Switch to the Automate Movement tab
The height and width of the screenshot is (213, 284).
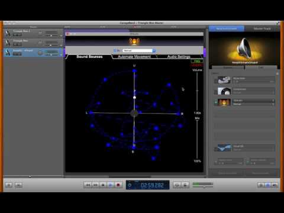coord(134,57)
